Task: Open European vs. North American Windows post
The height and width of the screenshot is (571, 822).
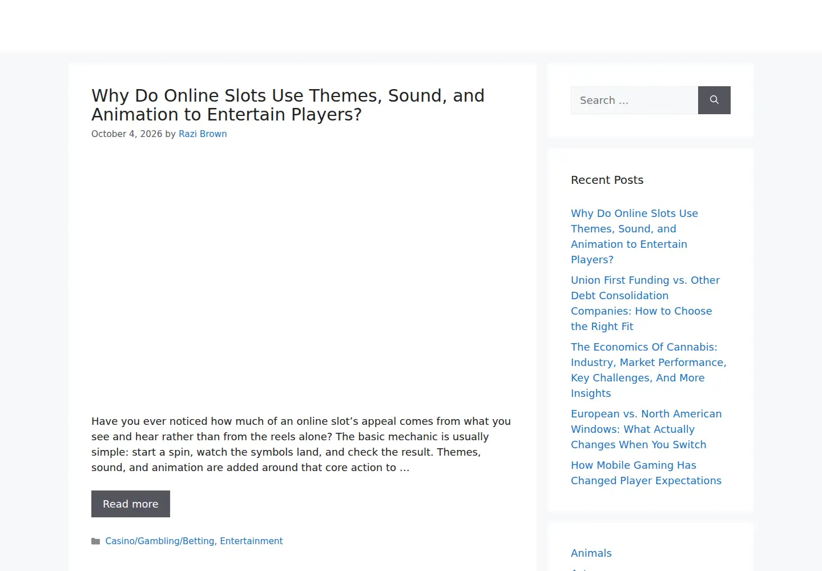Action: [x=646, y=429]
